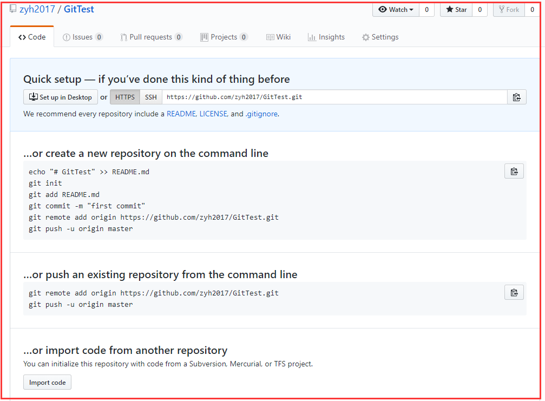Switch to the Code tab

[32, 37]
